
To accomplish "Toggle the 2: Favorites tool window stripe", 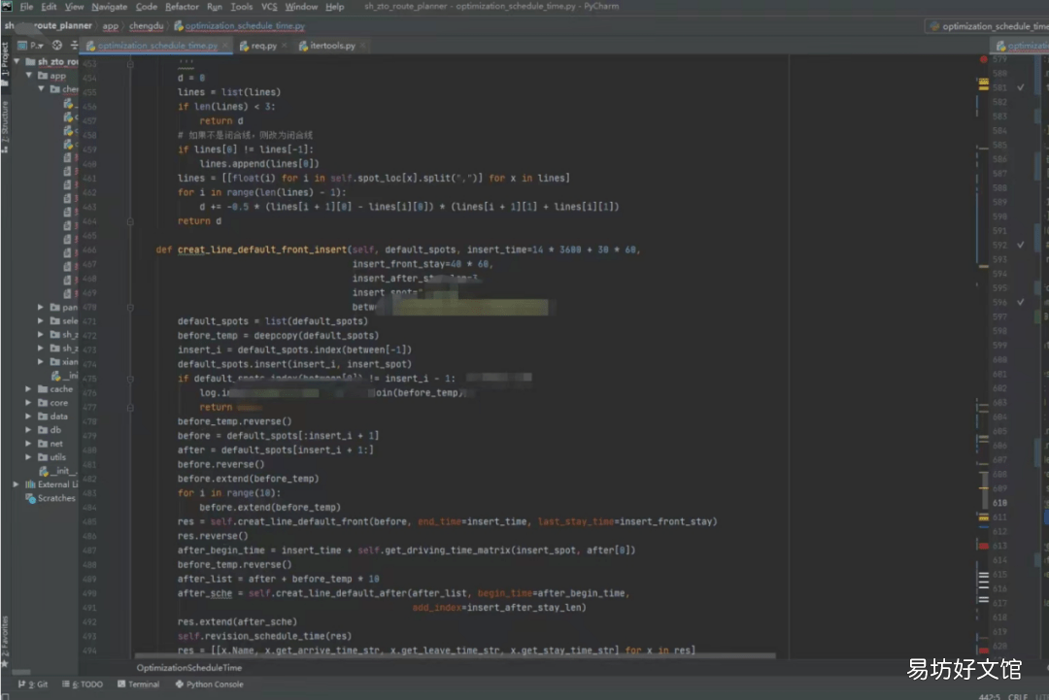I will (x=5, y=642).
